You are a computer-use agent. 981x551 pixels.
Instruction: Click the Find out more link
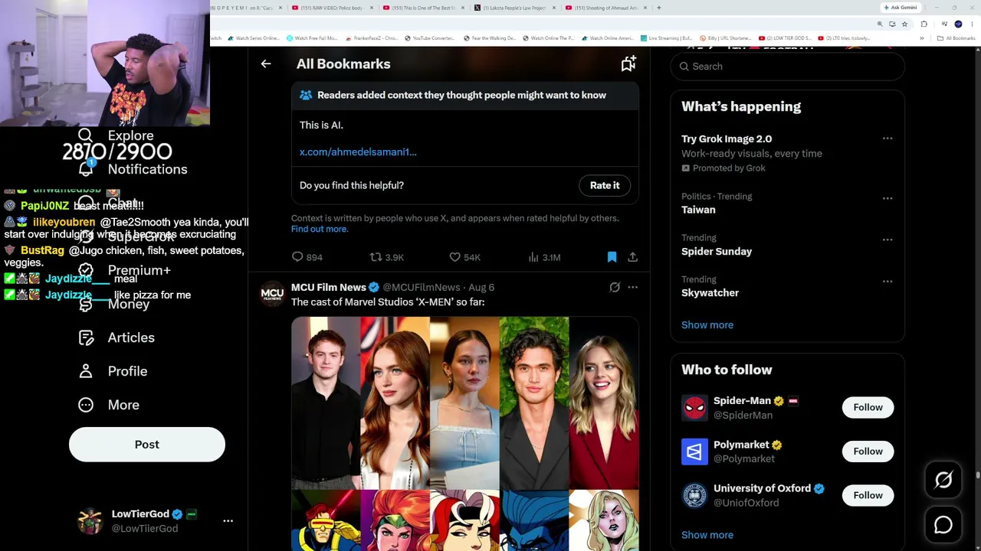point(320,229)
